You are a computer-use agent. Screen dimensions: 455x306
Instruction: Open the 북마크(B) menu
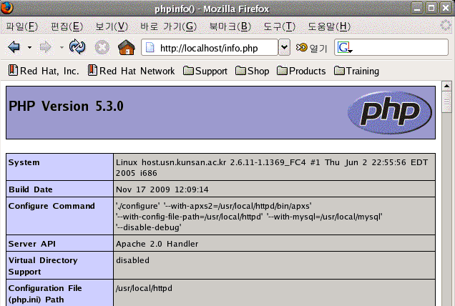(230, 26)
